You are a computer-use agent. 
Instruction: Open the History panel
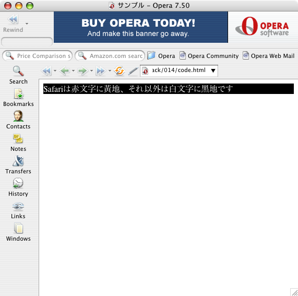[x=18, y=187]
